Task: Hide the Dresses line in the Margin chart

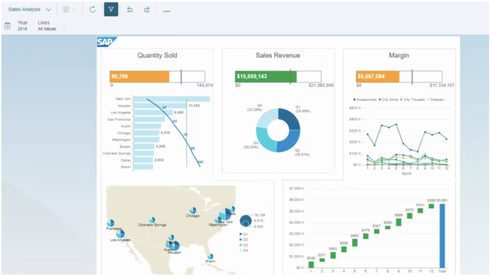Action: 435,99
